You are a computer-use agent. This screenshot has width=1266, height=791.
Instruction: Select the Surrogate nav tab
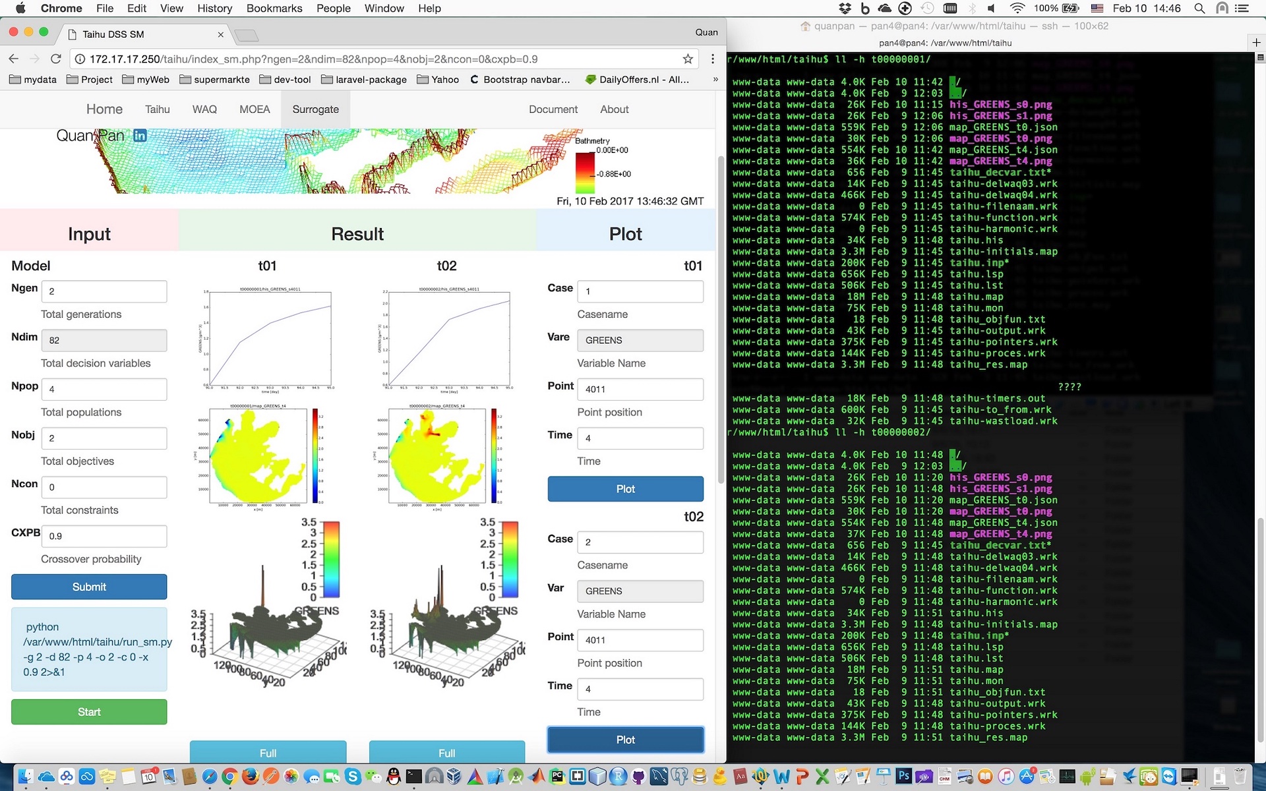tap(315, 109)
